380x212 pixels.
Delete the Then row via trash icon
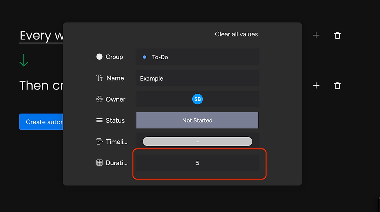tap(337, 86)
